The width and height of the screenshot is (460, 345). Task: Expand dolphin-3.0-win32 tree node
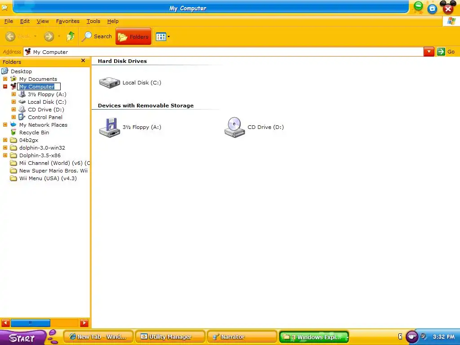[5, 147]
